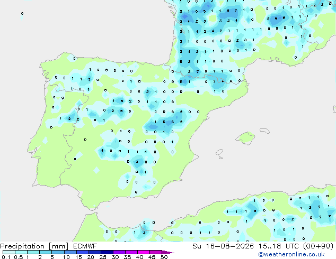Viewport: 336px width, 259px height.
Task: Click the '40' legend scale label
Action: tap(139, 257)
